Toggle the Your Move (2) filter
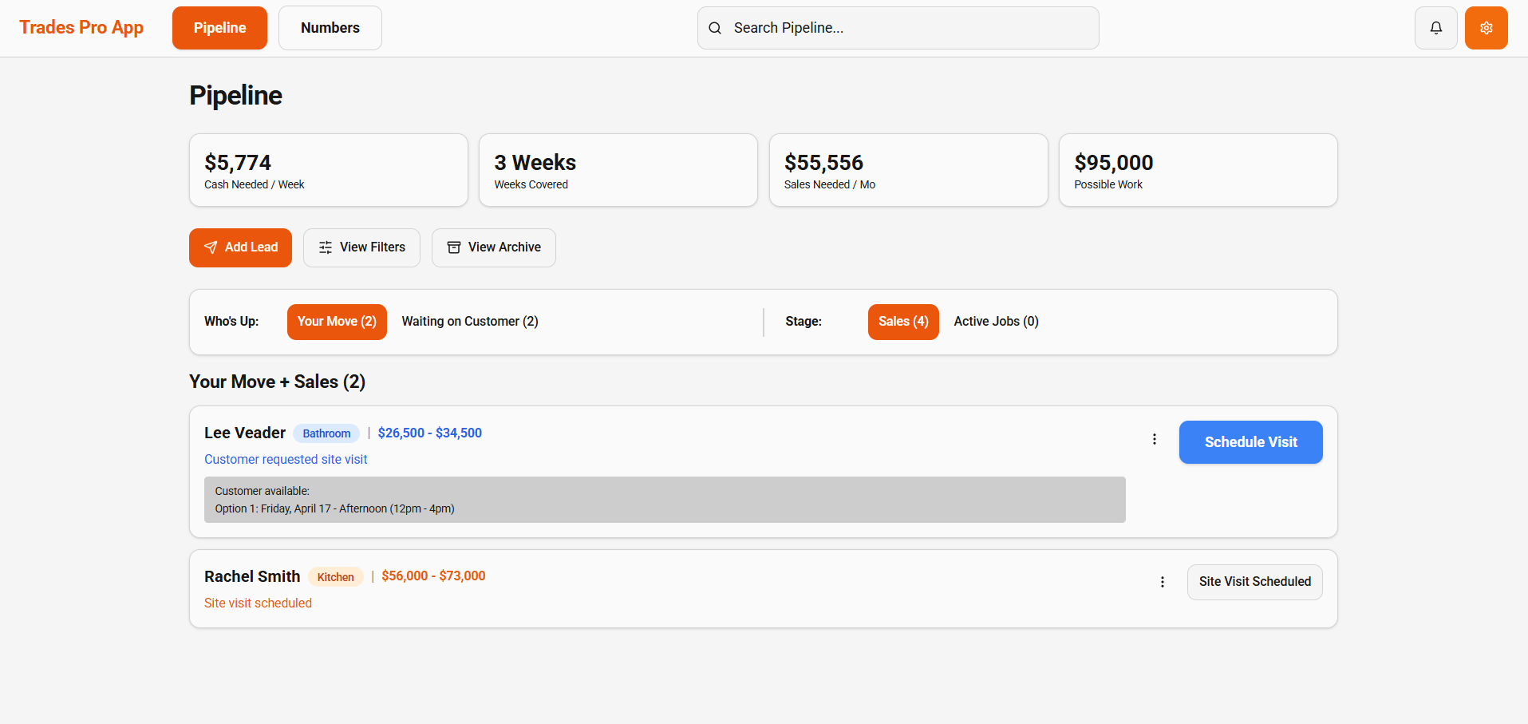Viewport: 1528px width, 724px height. (x=336, y=321)
